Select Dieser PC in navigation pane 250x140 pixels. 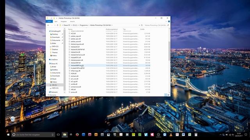54,64
